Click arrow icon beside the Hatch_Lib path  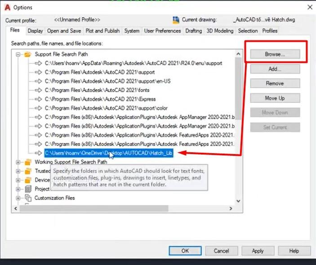click(38, 153)
